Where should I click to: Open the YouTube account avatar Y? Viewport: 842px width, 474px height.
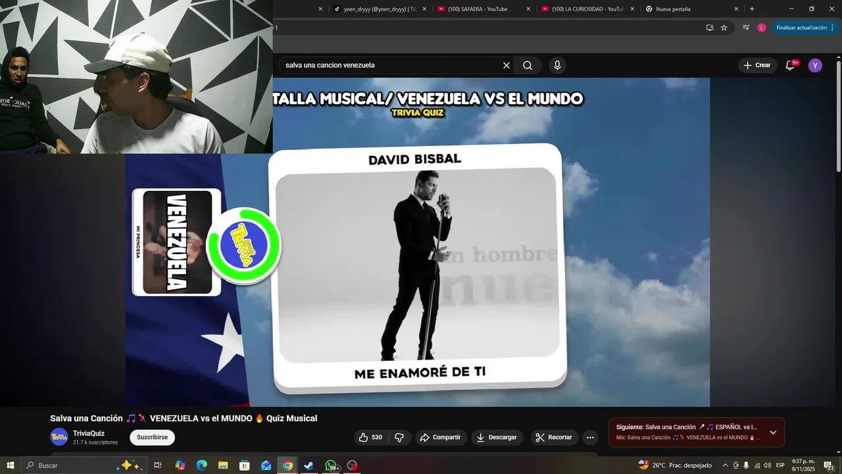tap(815, 65)
